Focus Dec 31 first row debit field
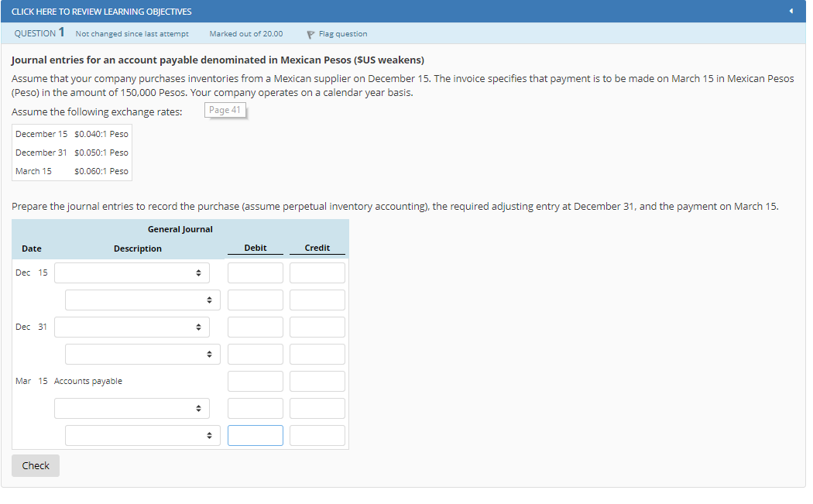813x504 pixels. (x=256, y=327)
